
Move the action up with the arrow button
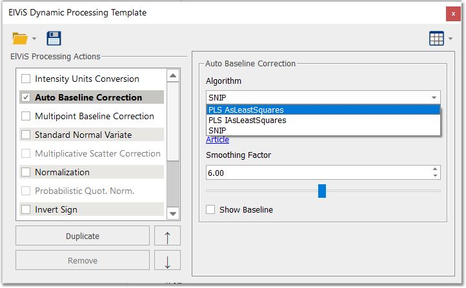click(x=167, y=236)
